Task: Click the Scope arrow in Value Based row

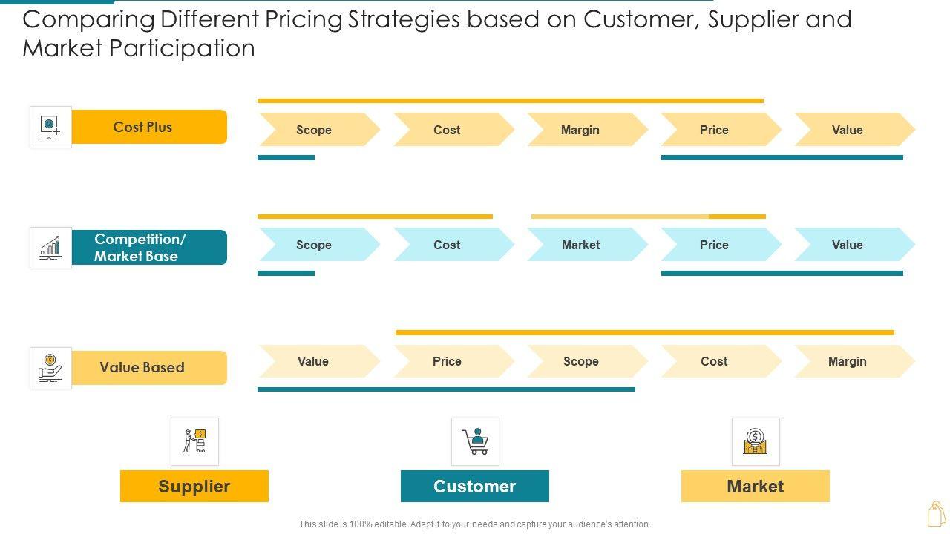Action: (580, 361)
